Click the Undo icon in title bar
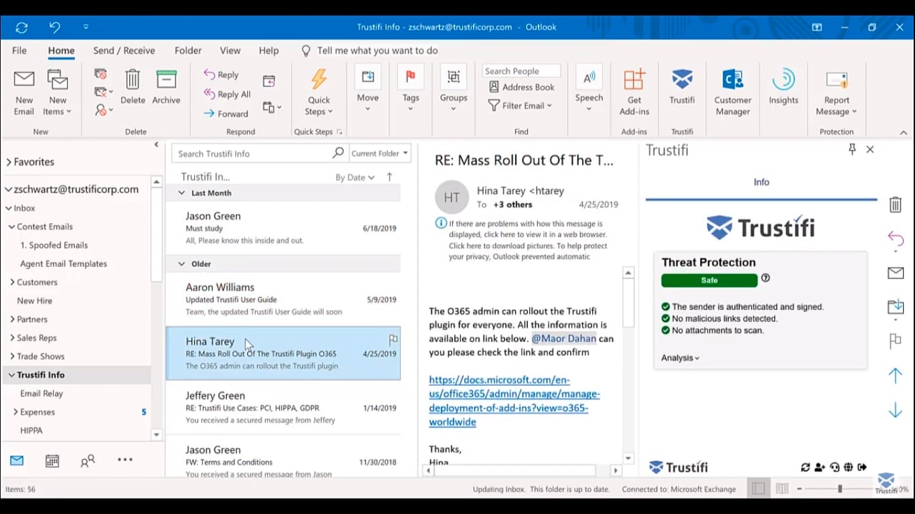The width and height of the screenshot is (915, 514). [x=55, y=27]
